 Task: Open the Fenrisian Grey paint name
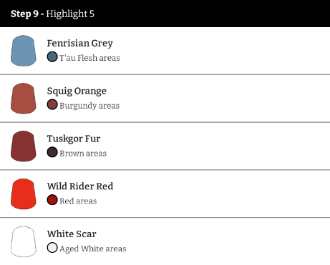click(80, 44)
